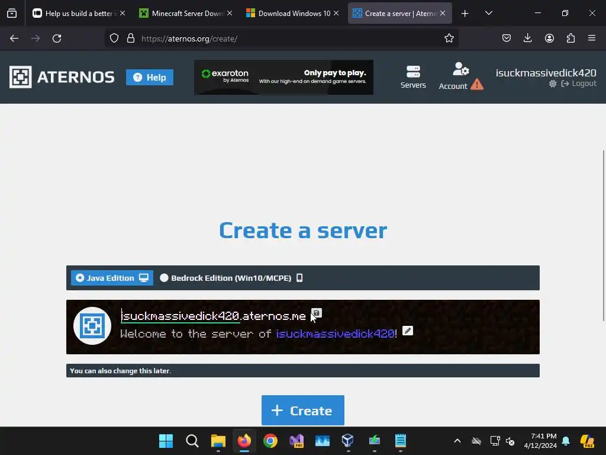Click the Aternos logo in the header

coord(62,77)
